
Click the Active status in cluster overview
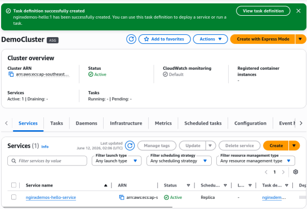click(x=97, y=74)
